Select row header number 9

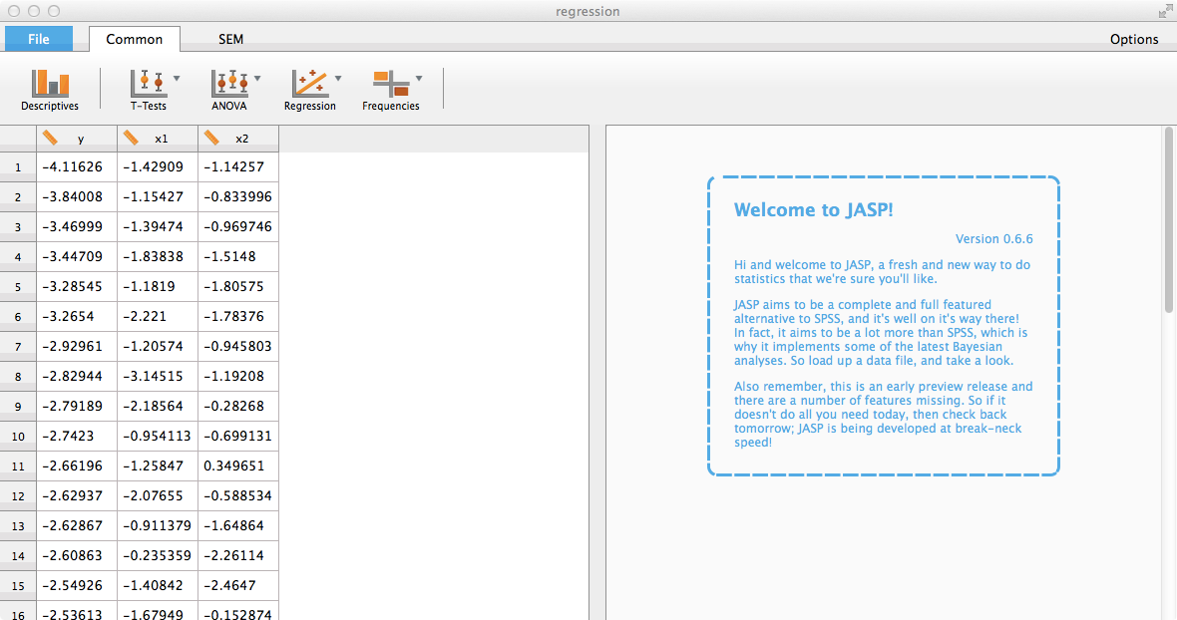(x=18, y=407)
